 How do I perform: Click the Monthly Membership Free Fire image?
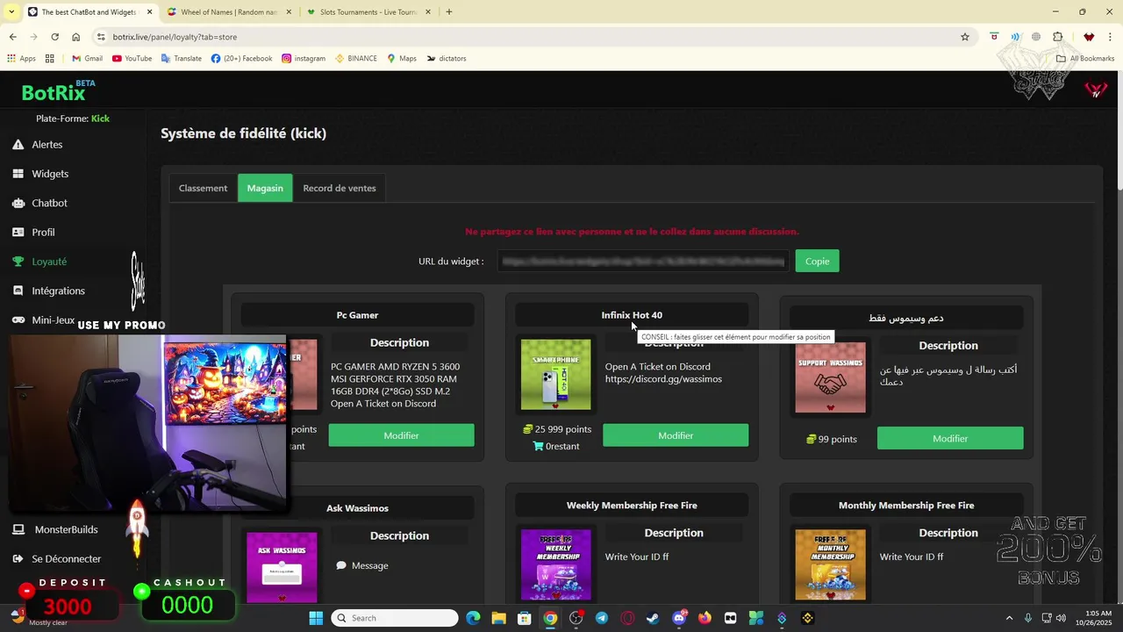(x=830, y=564)
